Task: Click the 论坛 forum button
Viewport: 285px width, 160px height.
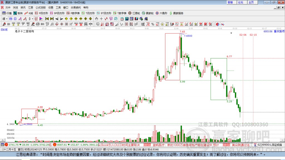Action: 242,2
